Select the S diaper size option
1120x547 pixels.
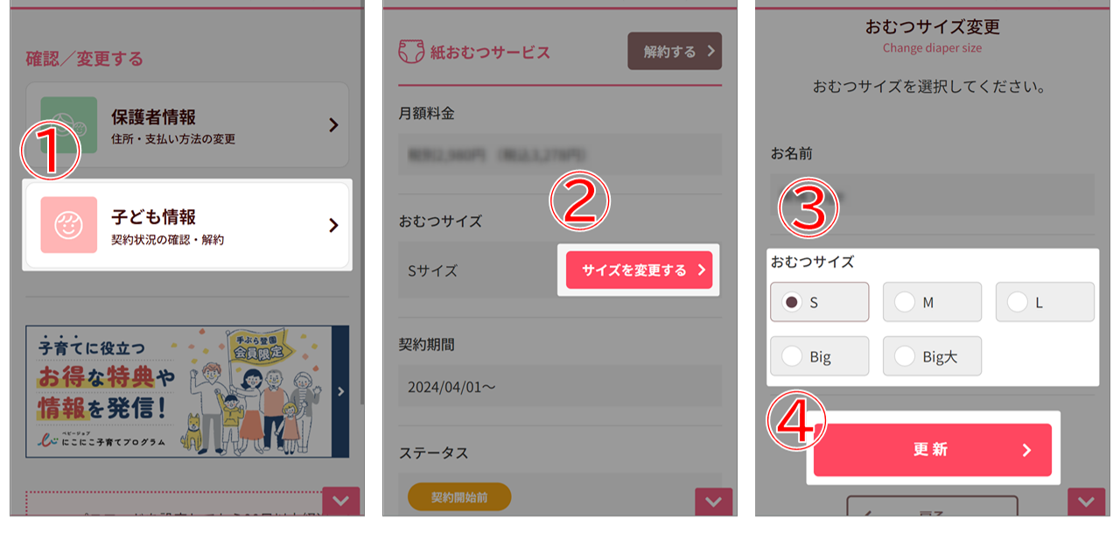click(x=820, y=302)
